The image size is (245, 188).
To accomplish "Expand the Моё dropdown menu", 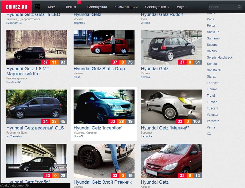I will click(53, 7).
